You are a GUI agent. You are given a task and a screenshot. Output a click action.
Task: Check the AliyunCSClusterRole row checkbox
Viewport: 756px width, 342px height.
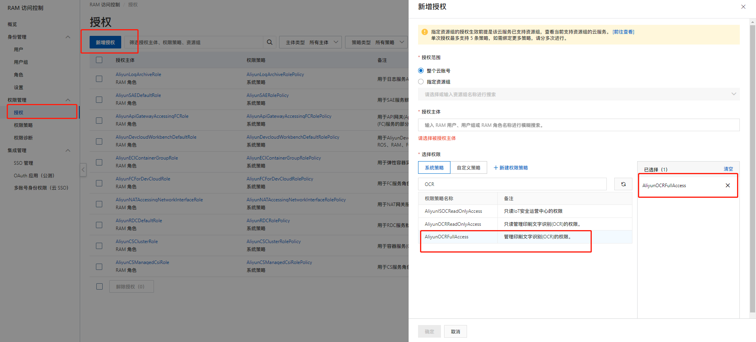(x=99, y=245)
